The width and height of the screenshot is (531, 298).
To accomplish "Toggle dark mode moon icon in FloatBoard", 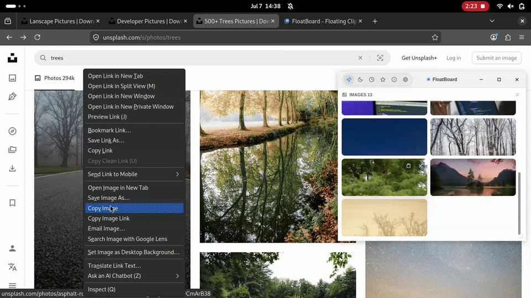I will (x=360, y=79).
